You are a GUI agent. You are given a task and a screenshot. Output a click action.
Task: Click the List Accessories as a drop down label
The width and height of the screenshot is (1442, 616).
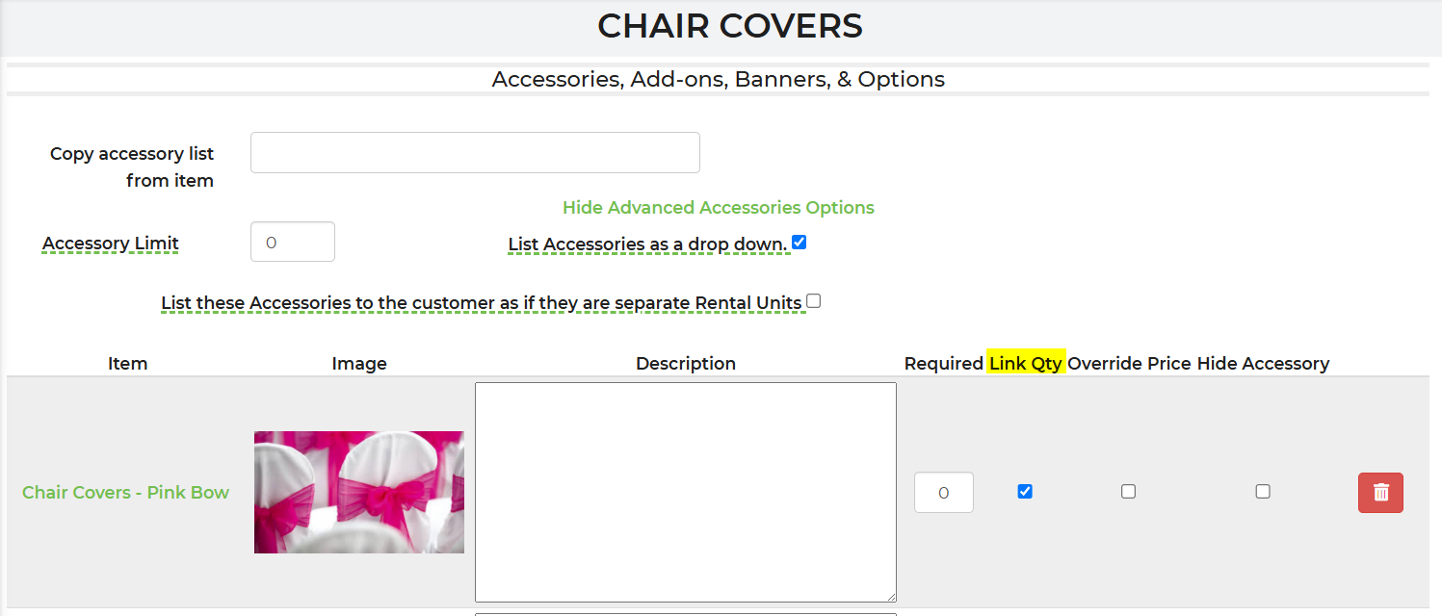coord(648,244)
